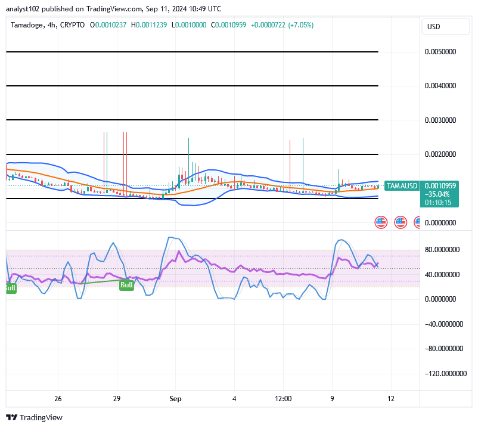Click the first green Bull tag
The width and height of the screenshot is (478, 428).
pyautogui.click(x=8, y=287)
